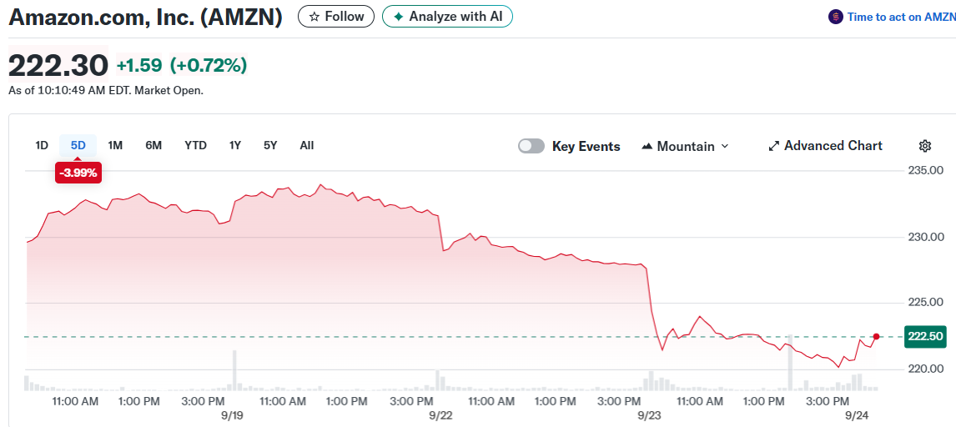Image resolution: width=956 pixels, height=427 pixels.
Task: Expand the Mountain chart type dropdown chevron
Action: pyautogui.click(x=724, y=146)
